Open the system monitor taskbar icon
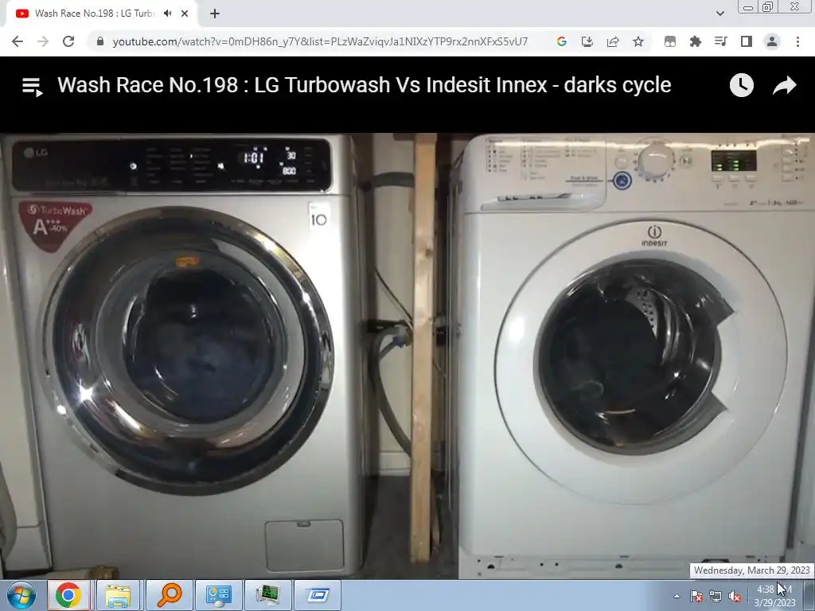 (x=267, y=595)
